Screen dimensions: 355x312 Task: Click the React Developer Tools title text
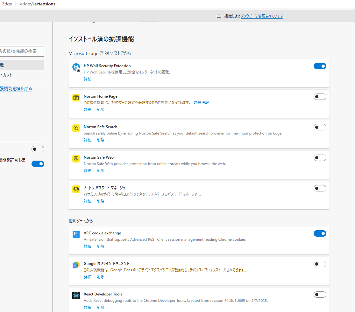tap(103, 294)
